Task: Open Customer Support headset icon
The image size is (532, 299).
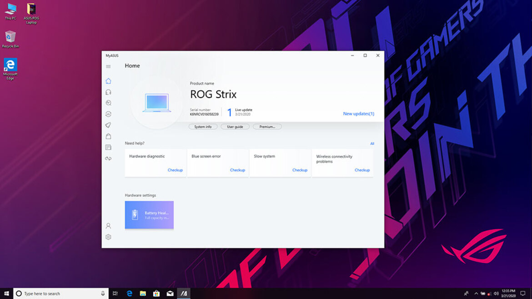Action: coord(108,92)
